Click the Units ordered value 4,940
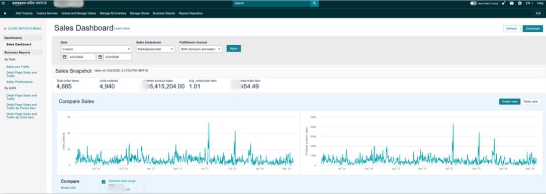The width and height of the screenshot is (546, 194). 107,86
